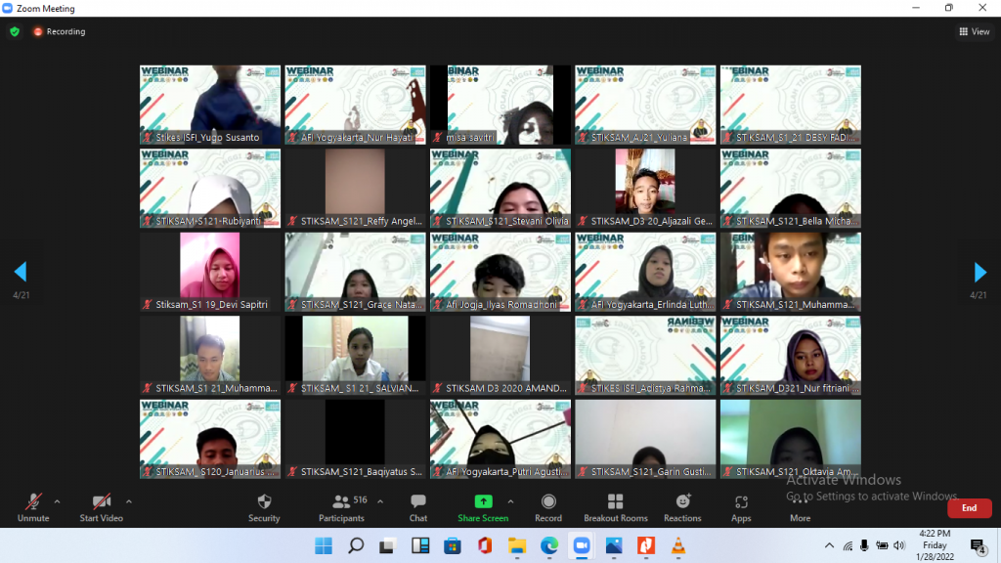1001x563 pixels.
Task: Select Devi Sapitri's video tile
Action: click(210, 272)
